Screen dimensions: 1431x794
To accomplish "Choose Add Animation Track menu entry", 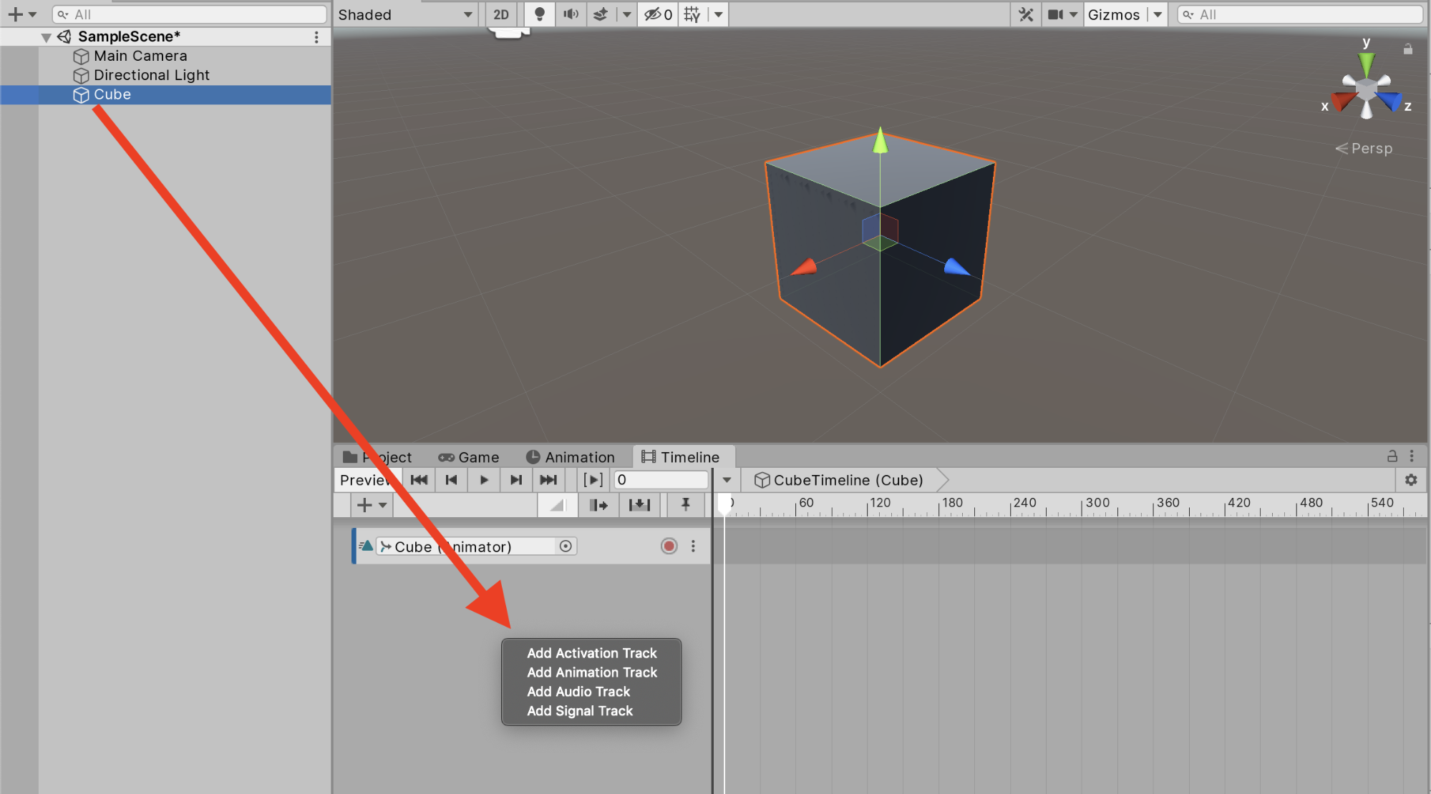I will pos(591,672).
